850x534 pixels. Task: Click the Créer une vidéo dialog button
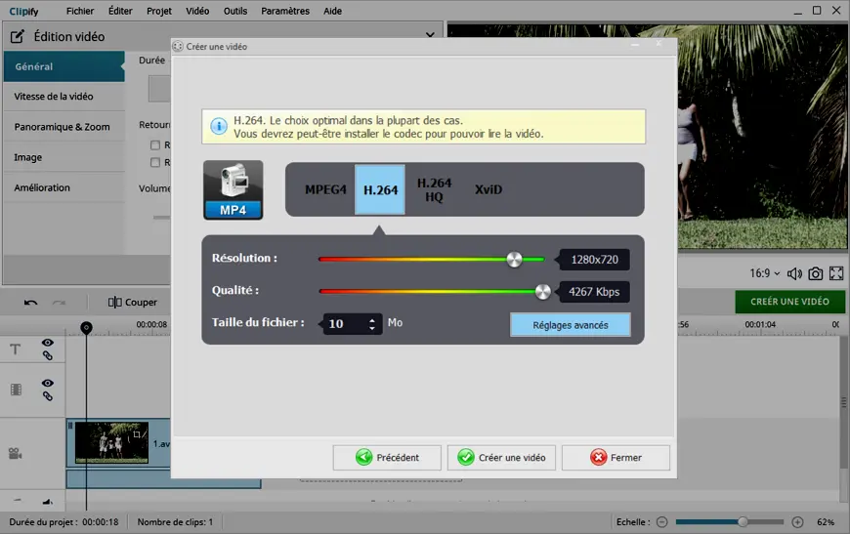501,458
